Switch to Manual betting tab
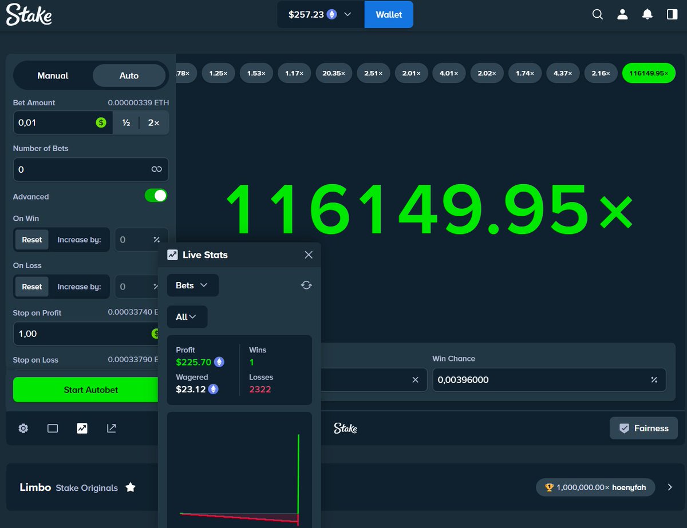The height and width of the screenshot is (528, 687). [53, 76]
